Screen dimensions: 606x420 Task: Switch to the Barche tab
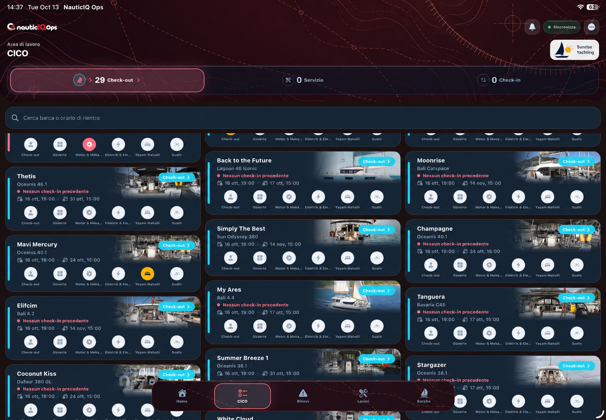pos(424,396)
